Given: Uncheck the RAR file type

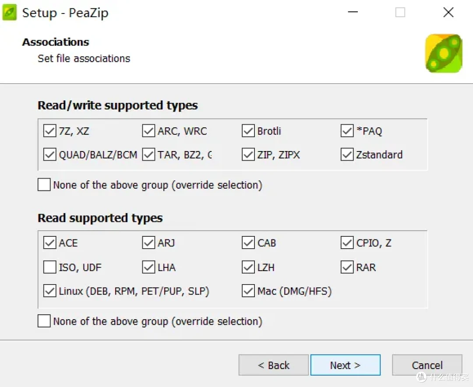Looking at the screenshot, I should click(x=347, y=267).
